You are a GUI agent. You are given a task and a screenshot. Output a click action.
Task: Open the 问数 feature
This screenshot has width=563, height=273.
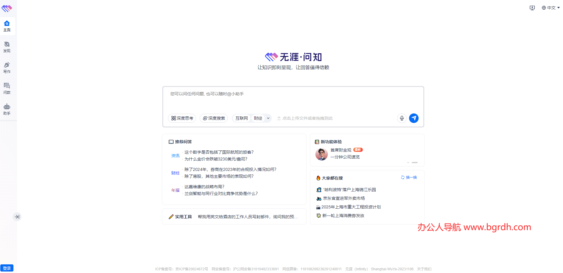click(x=7, y=89)
